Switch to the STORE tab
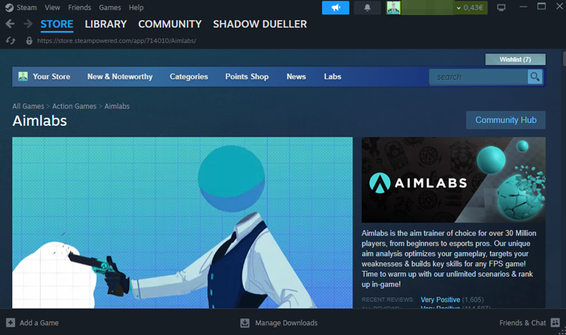 [x=57, y=24]
